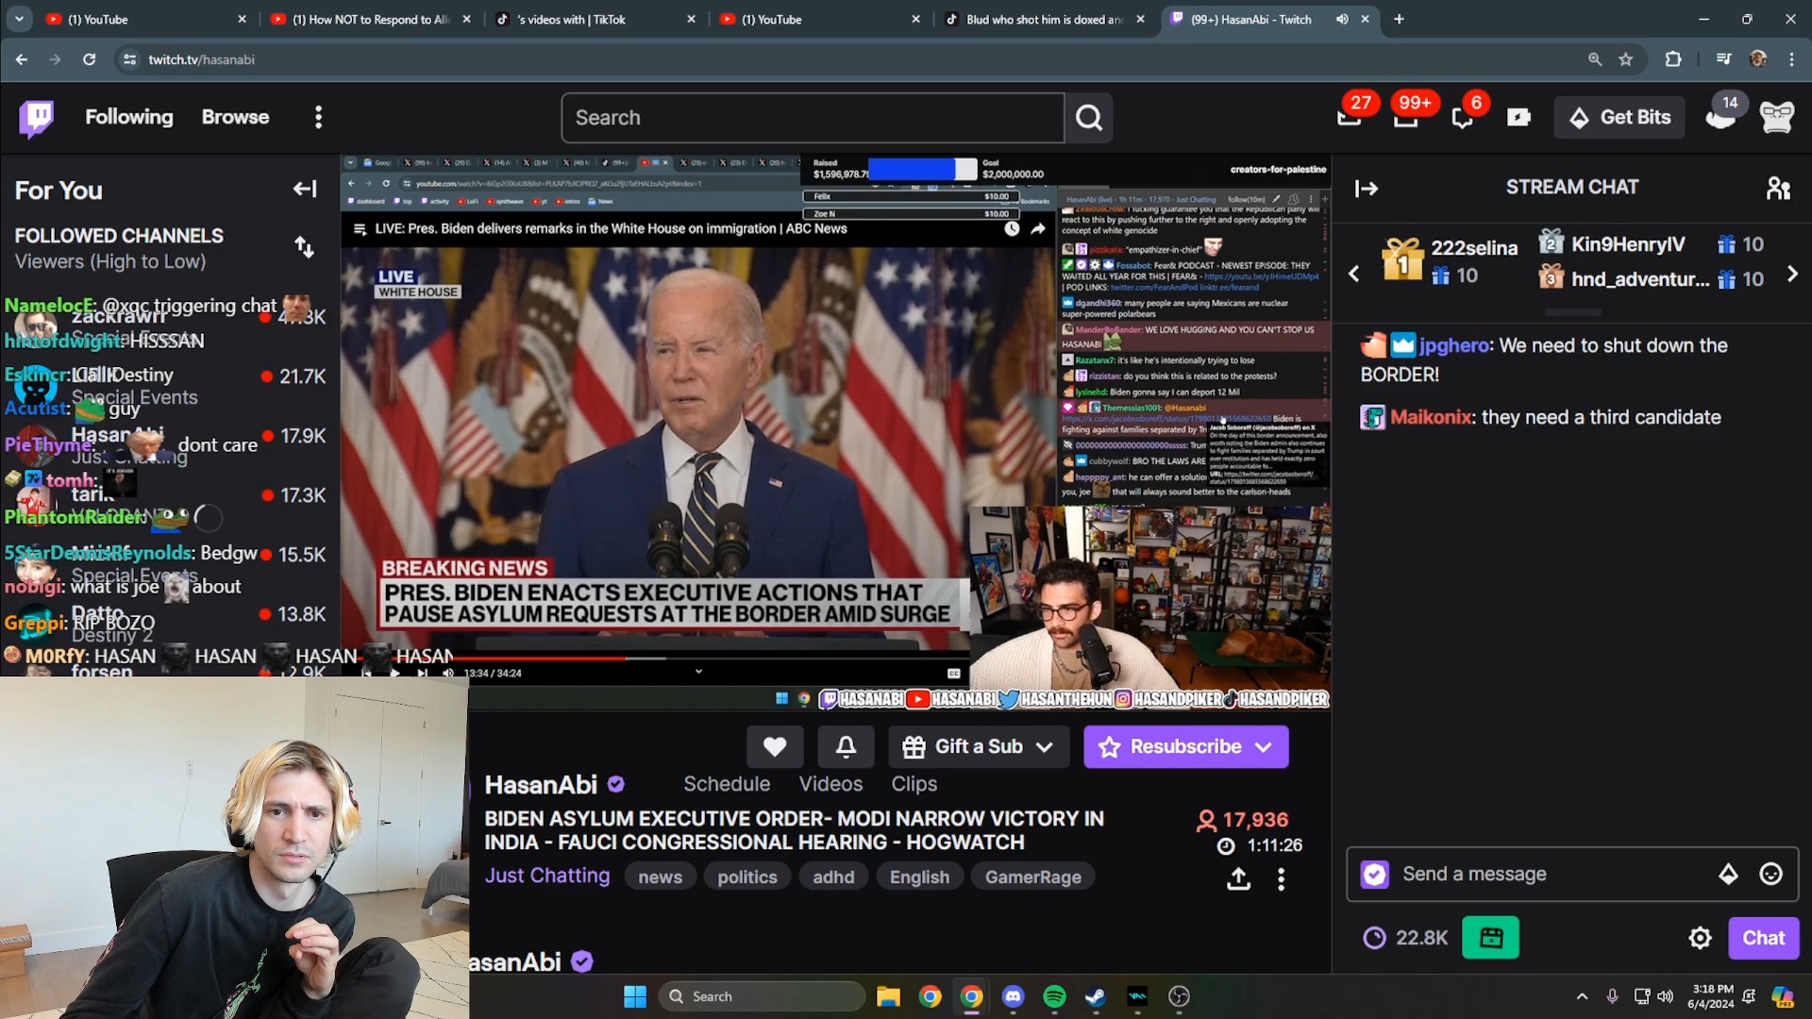This screenshot has width=1812, height=1019.
Task: Open the hype chat icon with 14 badge
Action: tap(1721, 117)
